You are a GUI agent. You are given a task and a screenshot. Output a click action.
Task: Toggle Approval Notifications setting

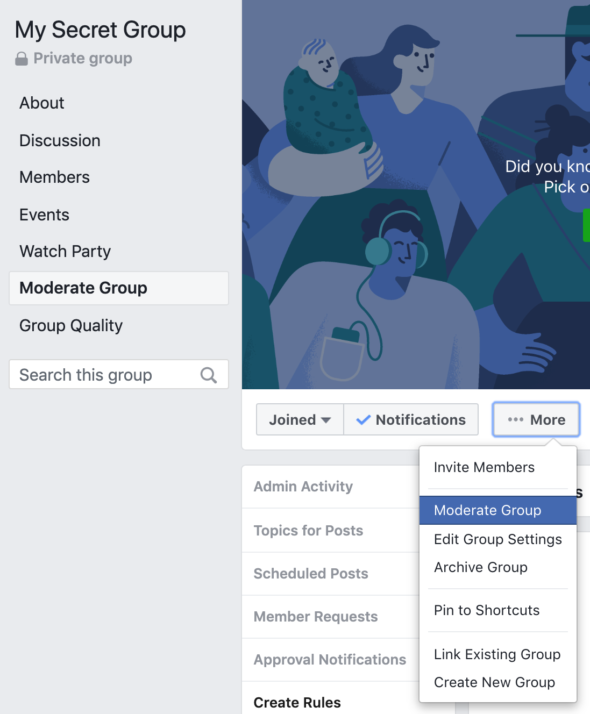pos(330,659)
